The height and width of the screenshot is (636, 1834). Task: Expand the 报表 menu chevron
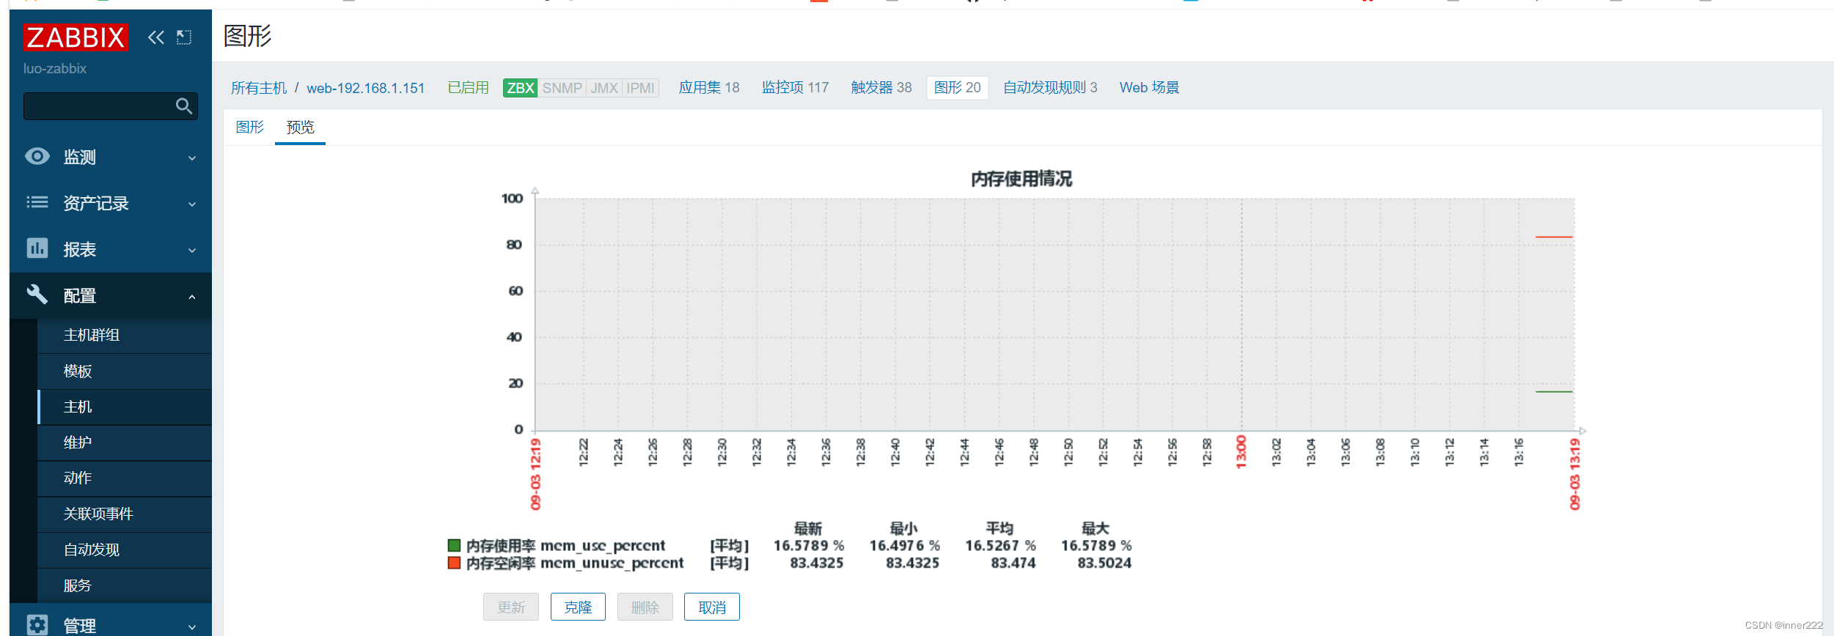[x=192, y=250]
